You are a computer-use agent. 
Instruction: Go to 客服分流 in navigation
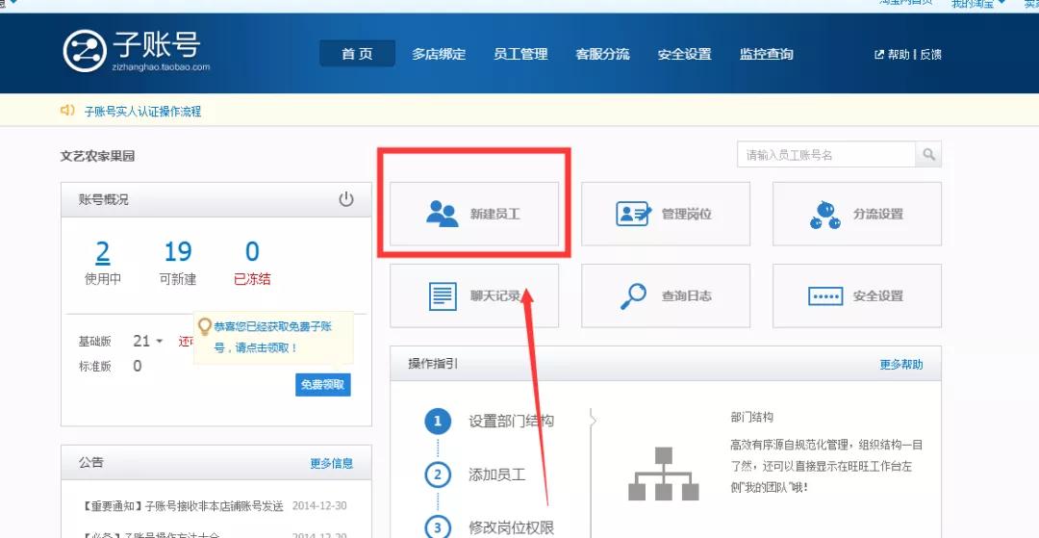click(602, 54)
